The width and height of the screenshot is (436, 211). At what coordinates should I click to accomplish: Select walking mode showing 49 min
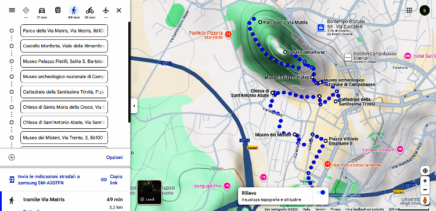(74, 13)
